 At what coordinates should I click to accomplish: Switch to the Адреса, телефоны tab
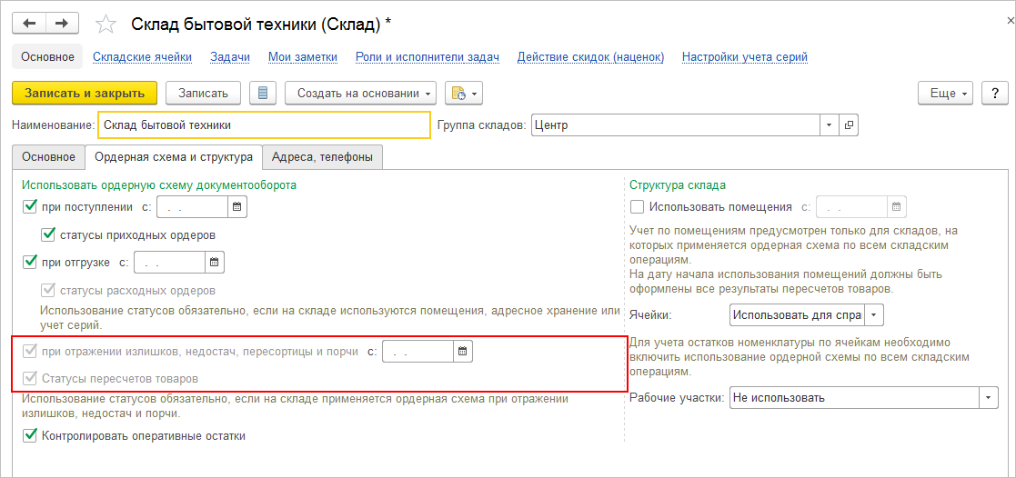tap(322, 156)
